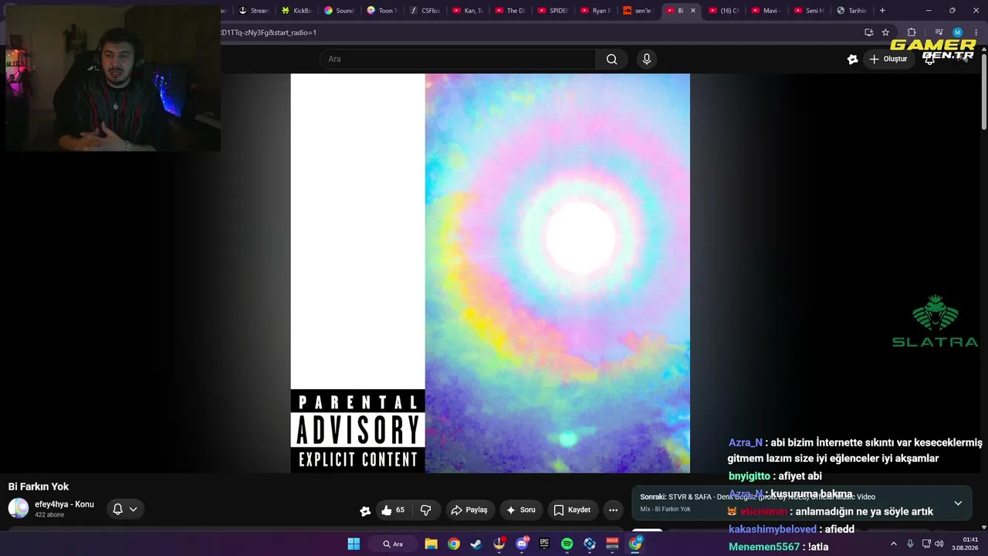Click the install app icon in address bar
Image resolution: width=988 pixels, height=556 pixels.
click(868, 32)
